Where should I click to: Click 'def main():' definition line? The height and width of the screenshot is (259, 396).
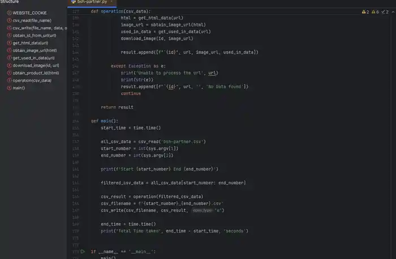(x=105, y=121)
